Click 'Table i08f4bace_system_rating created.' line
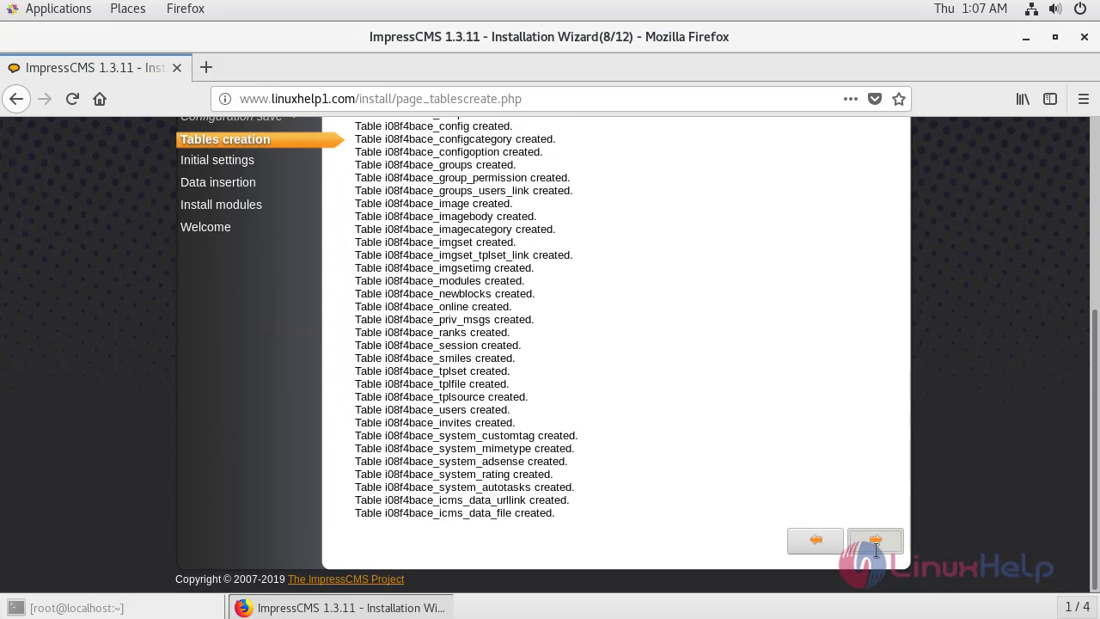 click(x=454, y=475)
